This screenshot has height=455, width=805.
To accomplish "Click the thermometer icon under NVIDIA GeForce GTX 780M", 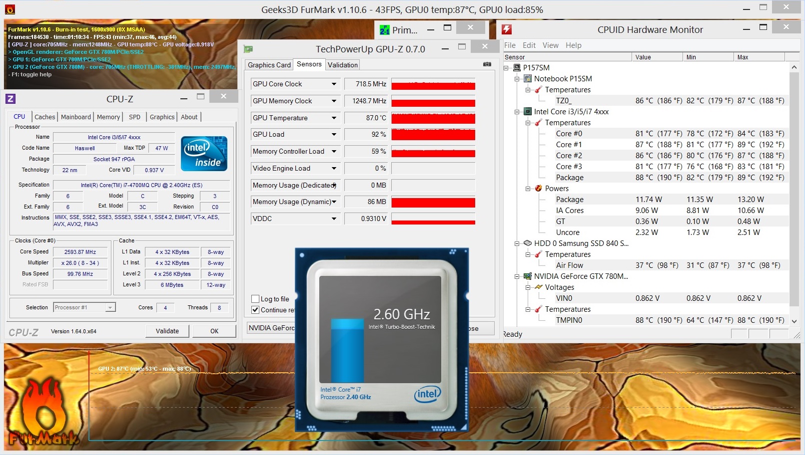I will tap(538, 309).
